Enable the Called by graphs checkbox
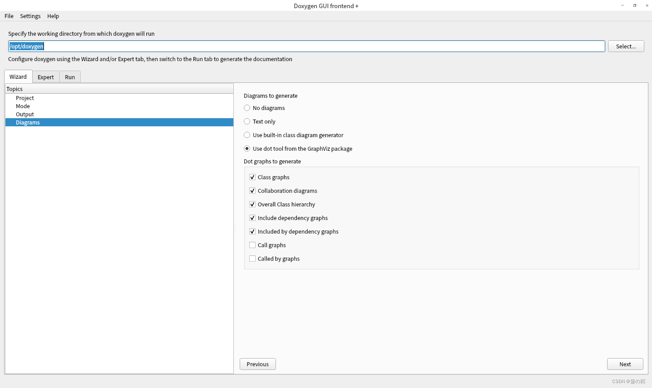 [252, 259]
